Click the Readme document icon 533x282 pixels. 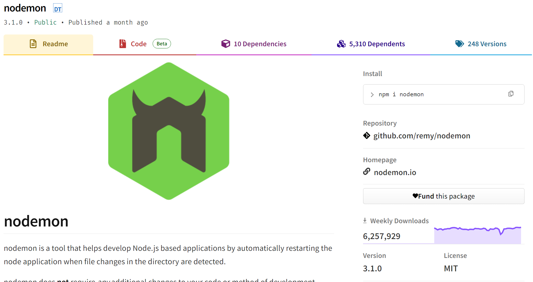tap(33, 44)
